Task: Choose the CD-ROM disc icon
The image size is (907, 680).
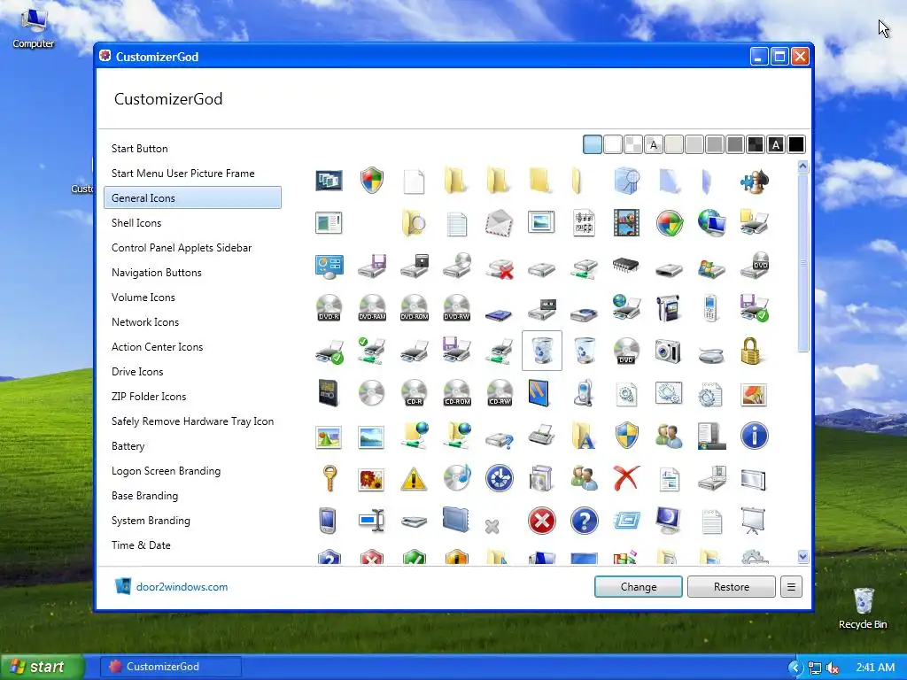Action: (457, 392)
